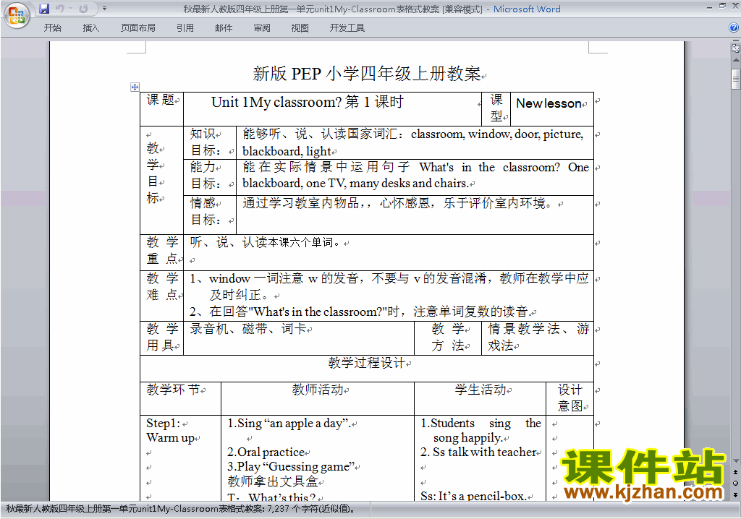The height and width of the screenshot is (519, 741).
Task: Minimize the Word window
Action: point(709,6)
